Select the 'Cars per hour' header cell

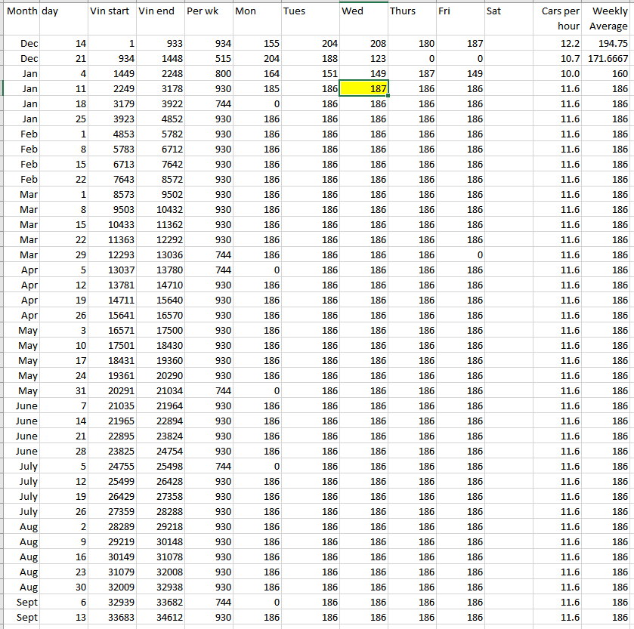[x=558, y=19]
